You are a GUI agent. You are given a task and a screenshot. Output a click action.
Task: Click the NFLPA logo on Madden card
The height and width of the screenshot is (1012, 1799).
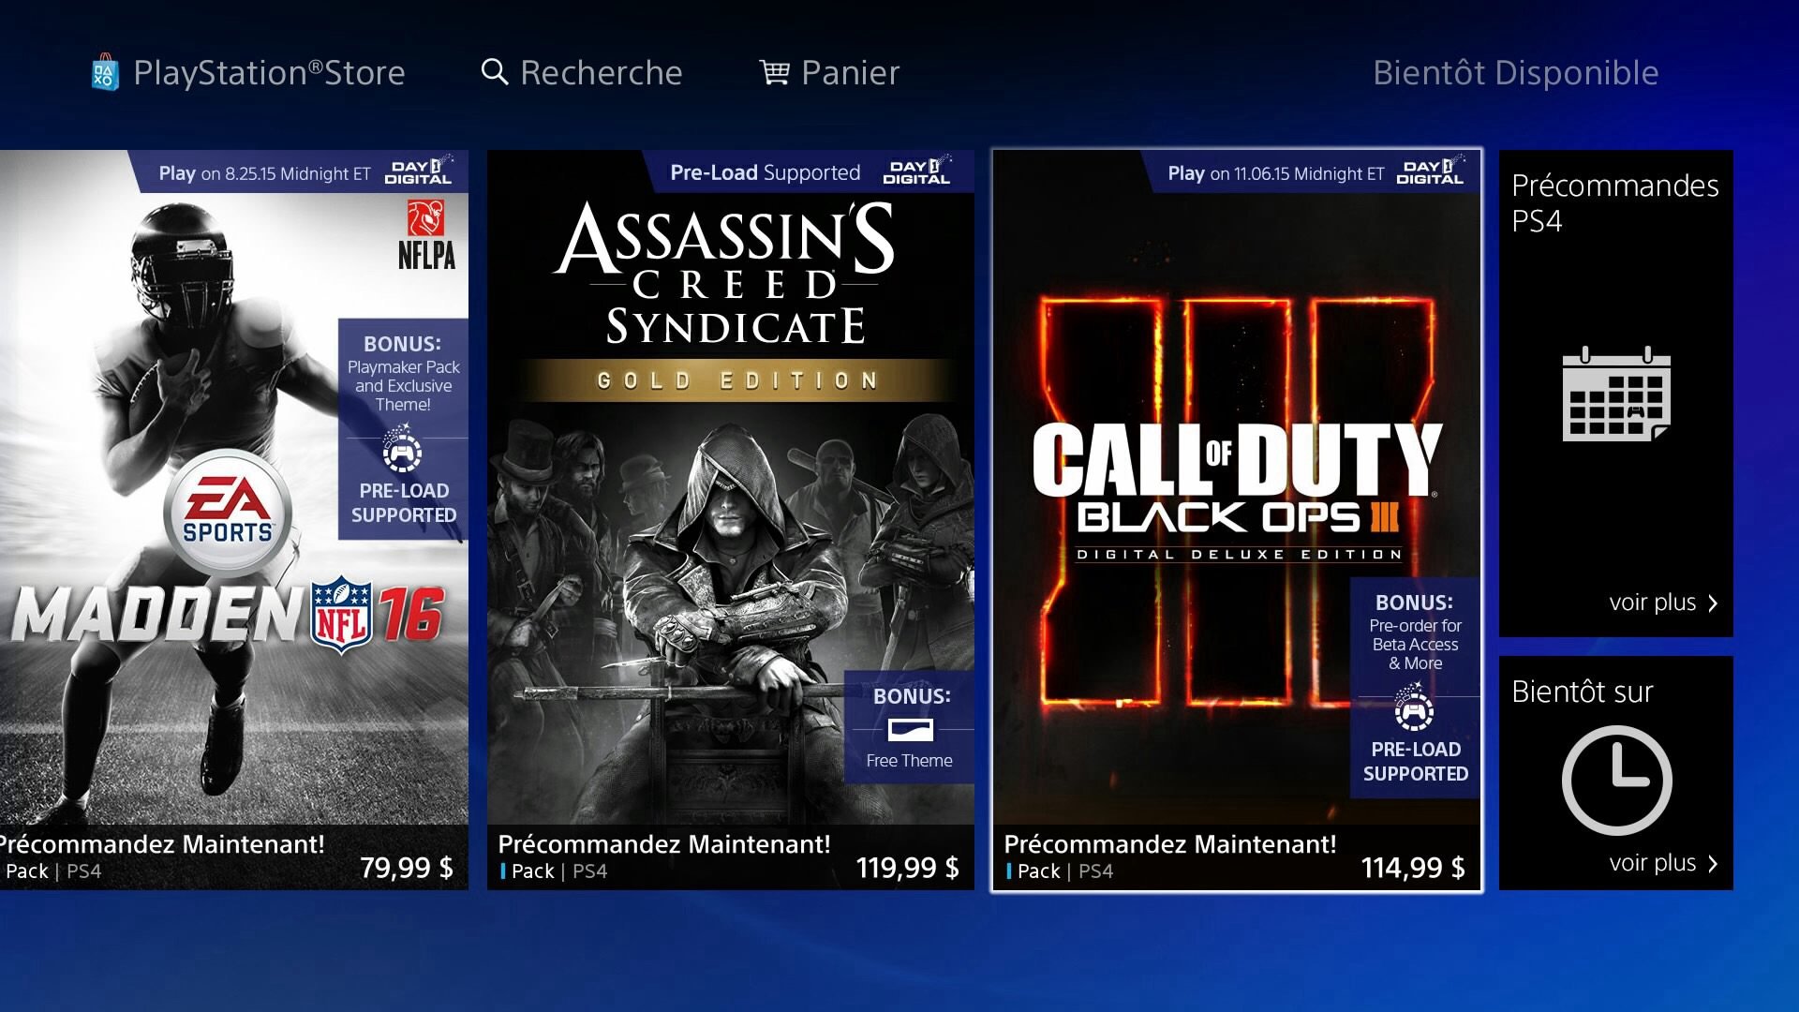(x=426, y=234)
